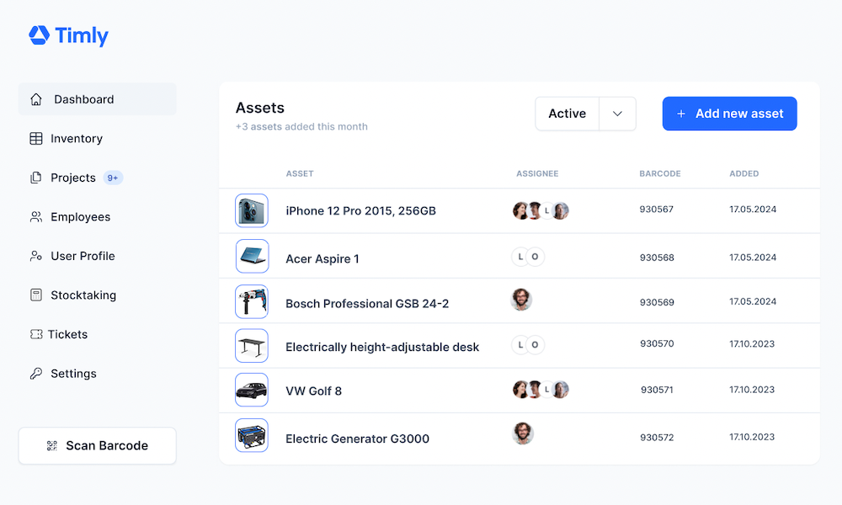842x505 pixels.
Task: Open Projects from the sidebar
Action: (72, 178)
